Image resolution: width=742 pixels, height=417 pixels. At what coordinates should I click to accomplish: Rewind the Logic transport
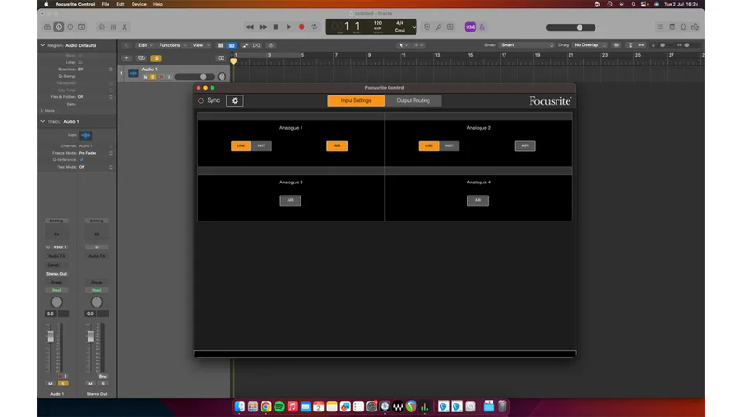click(249, 27)
